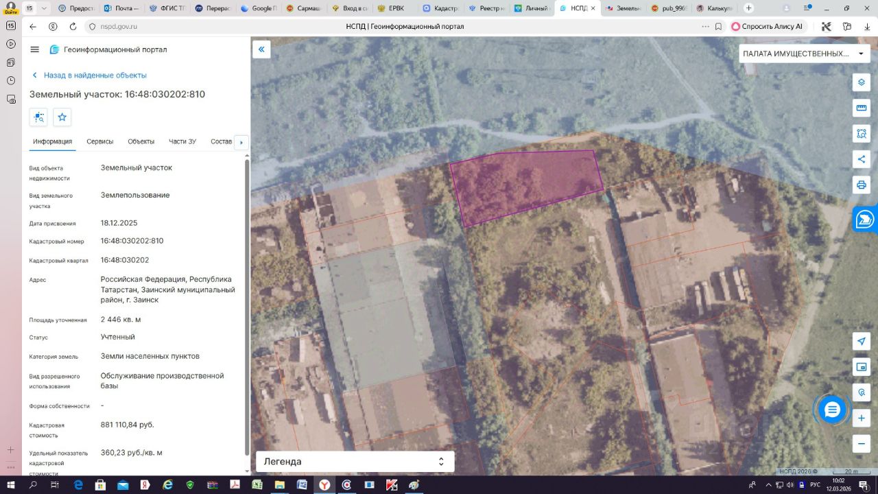Expand the Легенда panel
The width and height of the screenshot is (878, 494).
point(355,461)
